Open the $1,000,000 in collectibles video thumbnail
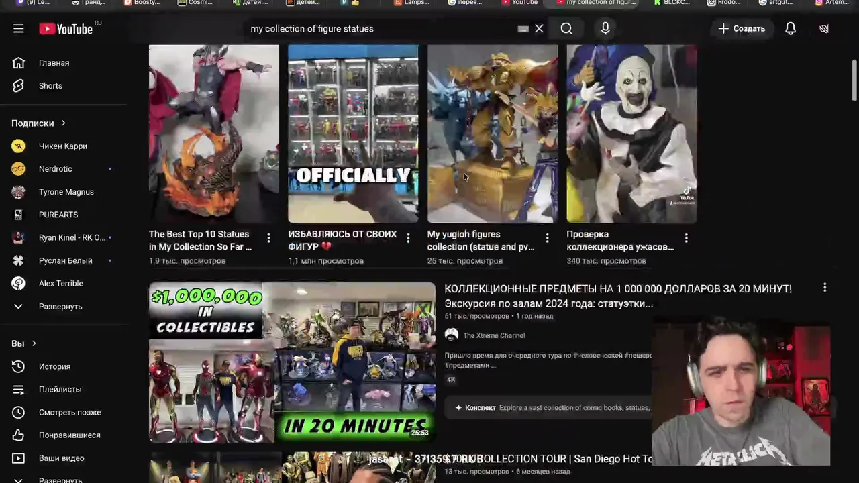Screen dimensions: 859x483 (292, 362)
